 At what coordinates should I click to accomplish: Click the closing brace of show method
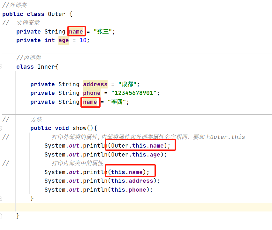[32, 198]
